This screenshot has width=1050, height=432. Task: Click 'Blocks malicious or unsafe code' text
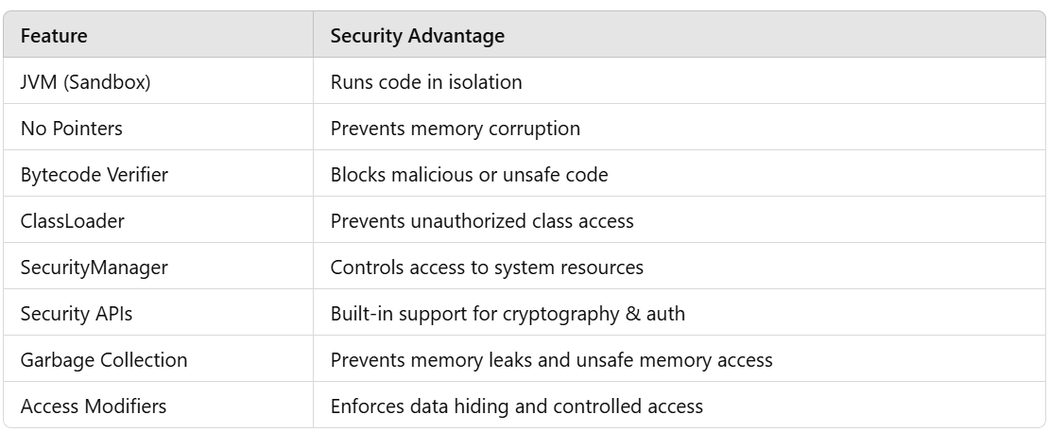469,174
